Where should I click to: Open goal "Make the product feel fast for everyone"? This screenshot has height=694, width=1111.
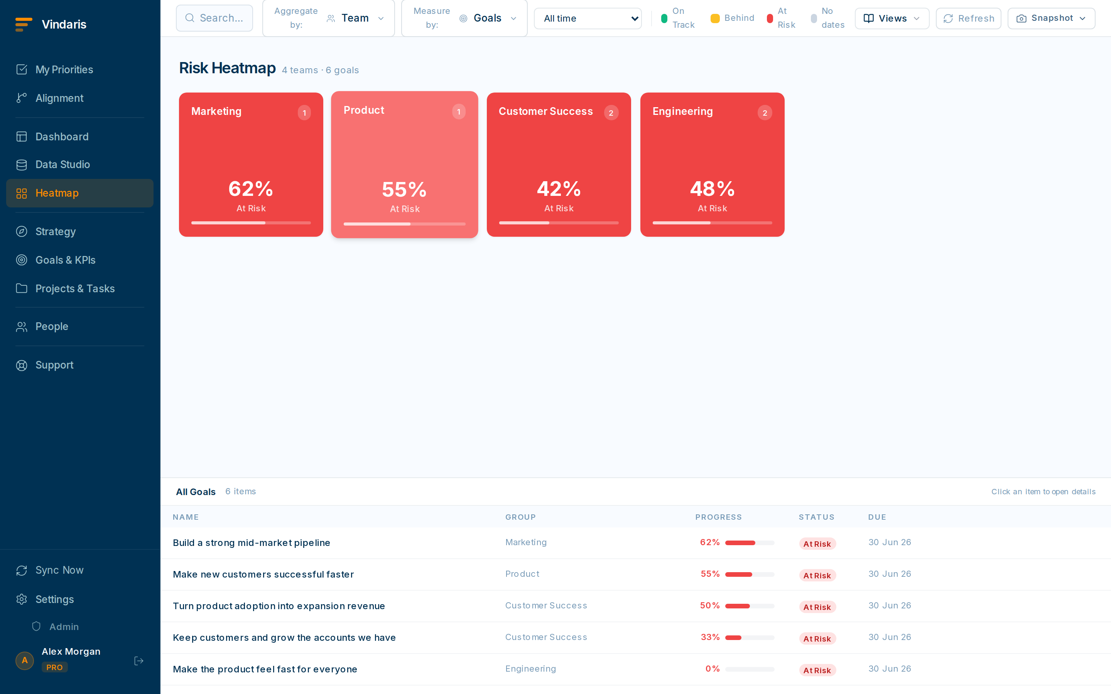635,669
